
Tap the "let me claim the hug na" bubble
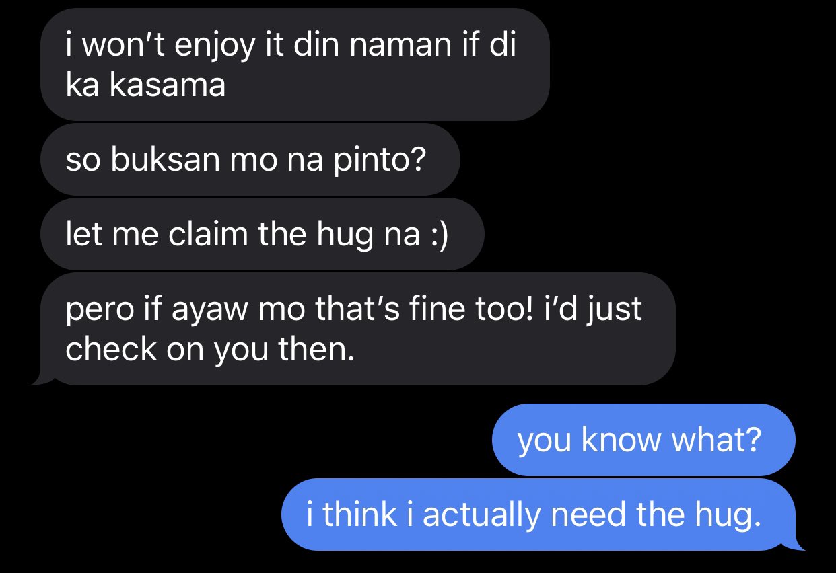pyautogui.click(x=262, y=235)
